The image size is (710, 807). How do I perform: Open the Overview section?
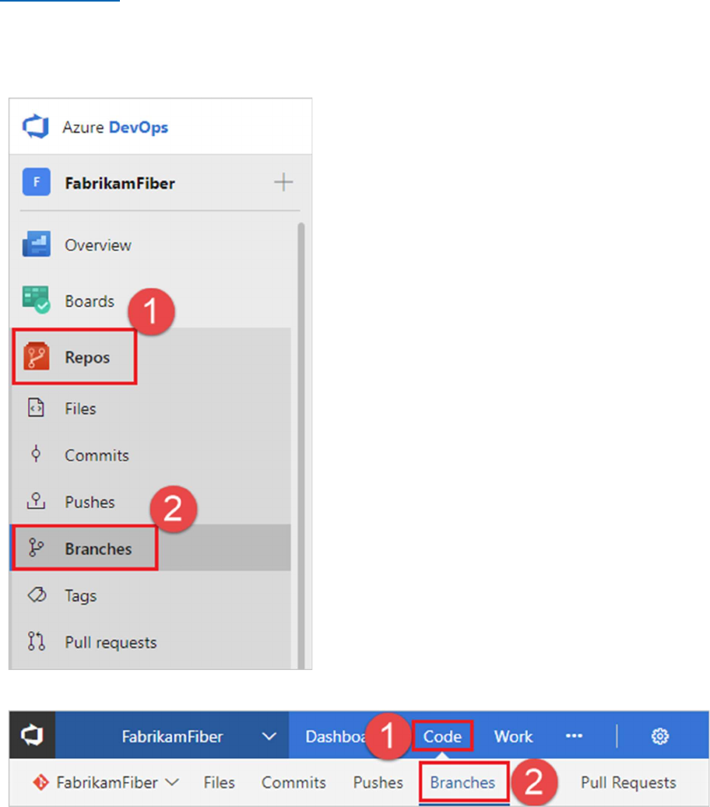pos(98,245)
